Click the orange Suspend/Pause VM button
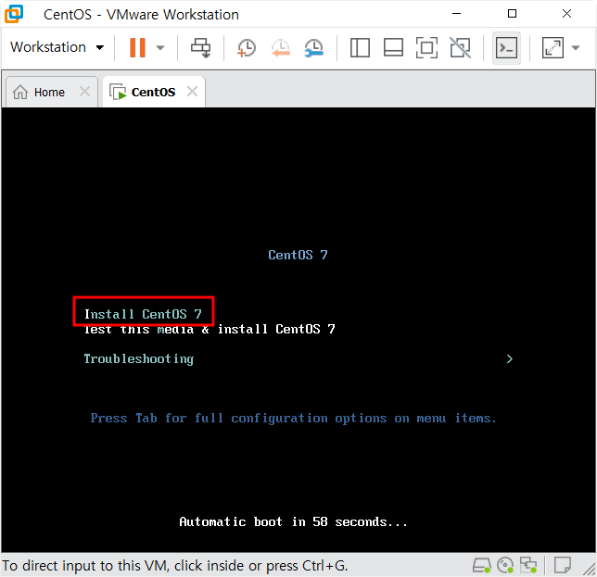Screen dimensions: 597x577 [x=137, y=47]
